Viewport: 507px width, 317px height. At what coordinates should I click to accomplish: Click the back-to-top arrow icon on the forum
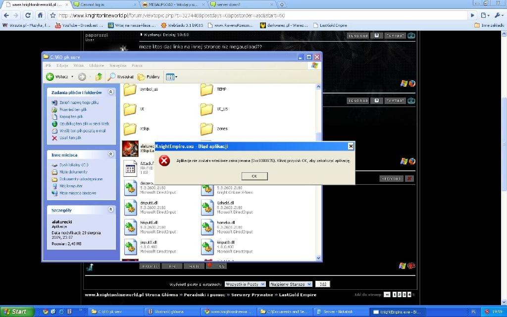(x=90, y=267)
